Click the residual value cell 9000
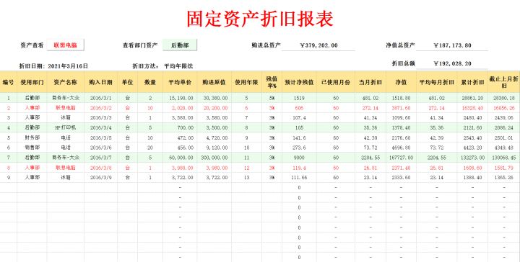Image resolution: width=520 pixels, height=262 pixels. pyautogui.click(x=299, y=158)
